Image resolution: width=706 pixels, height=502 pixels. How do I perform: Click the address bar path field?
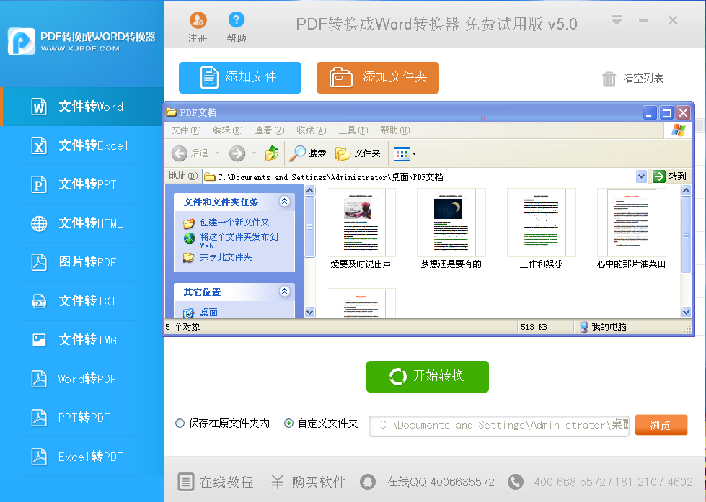(419, 176)
